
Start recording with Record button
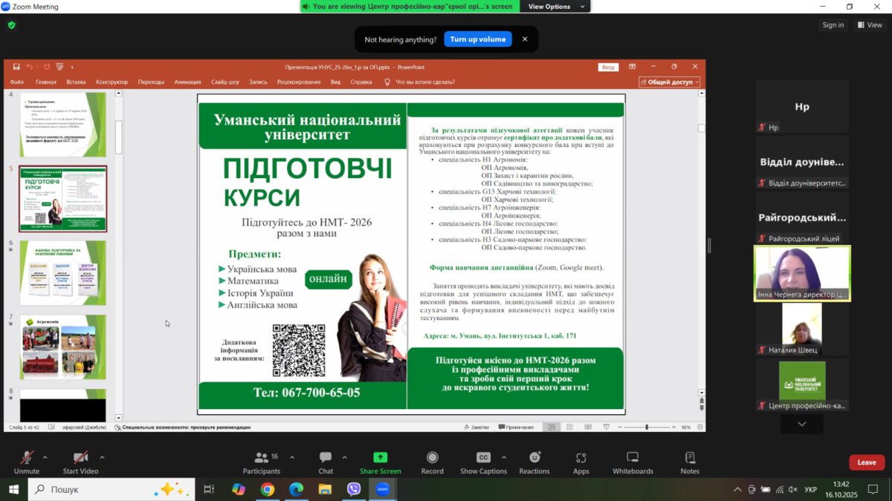pyautogui.click(x=432, y=462)
